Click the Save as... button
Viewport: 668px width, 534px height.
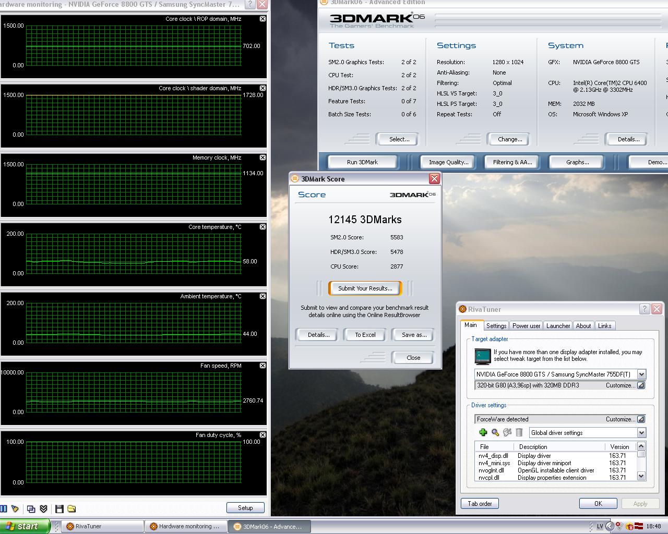click(414, 335)
